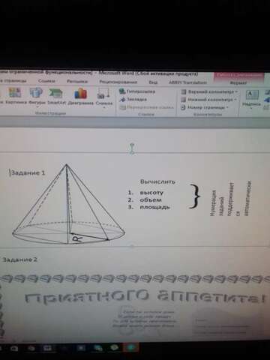Open the ABBYY Translation tab
The image size is (270, 360).
[x=187, y=82]
